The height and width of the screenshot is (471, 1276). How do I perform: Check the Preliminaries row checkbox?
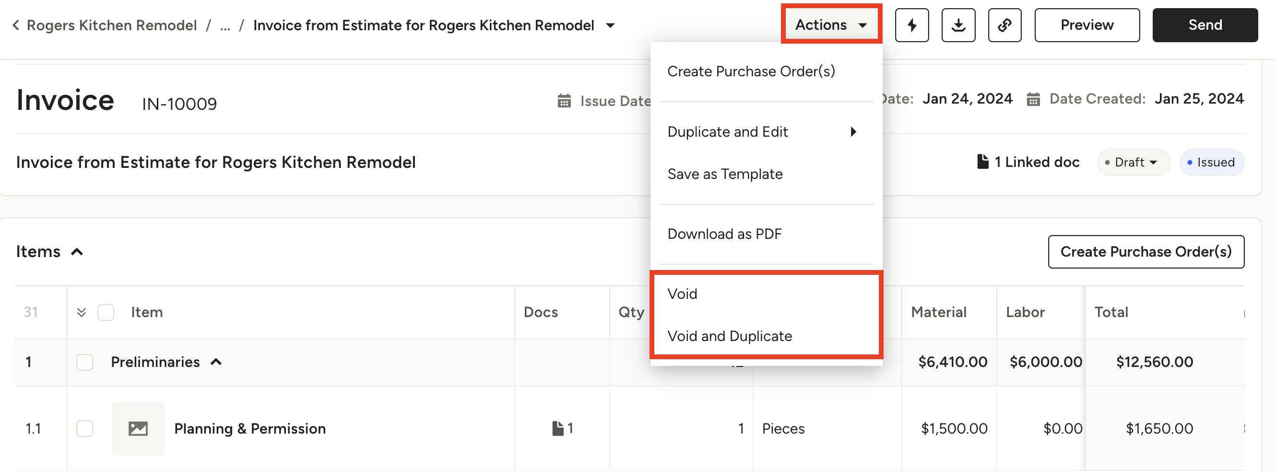coord(85,363)
